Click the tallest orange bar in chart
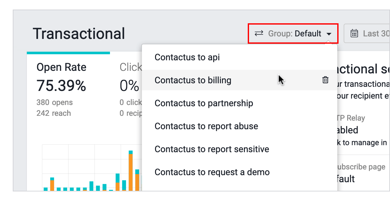 tap(130, 172)
